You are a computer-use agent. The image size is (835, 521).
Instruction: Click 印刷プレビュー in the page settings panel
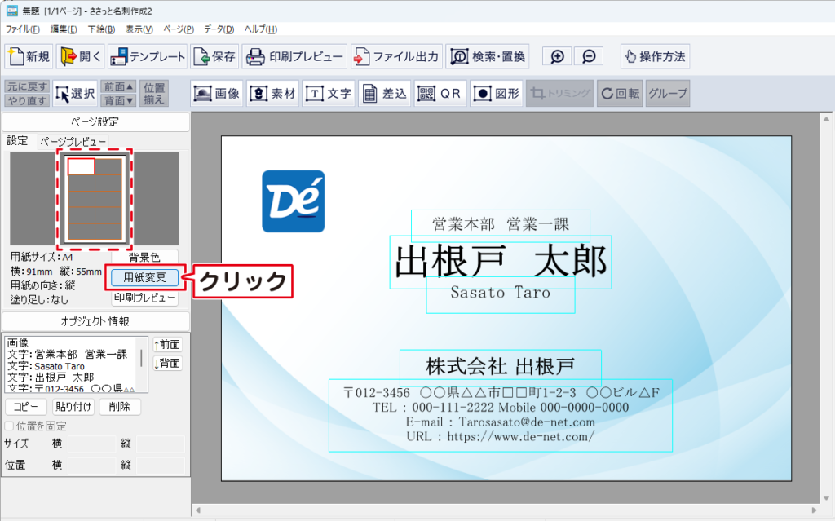pos(144,298)
